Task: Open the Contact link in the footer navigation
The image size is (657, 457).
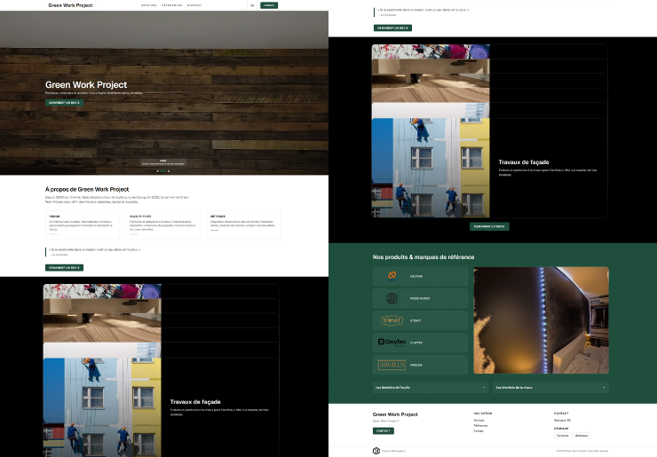Action: click(479, 431)
